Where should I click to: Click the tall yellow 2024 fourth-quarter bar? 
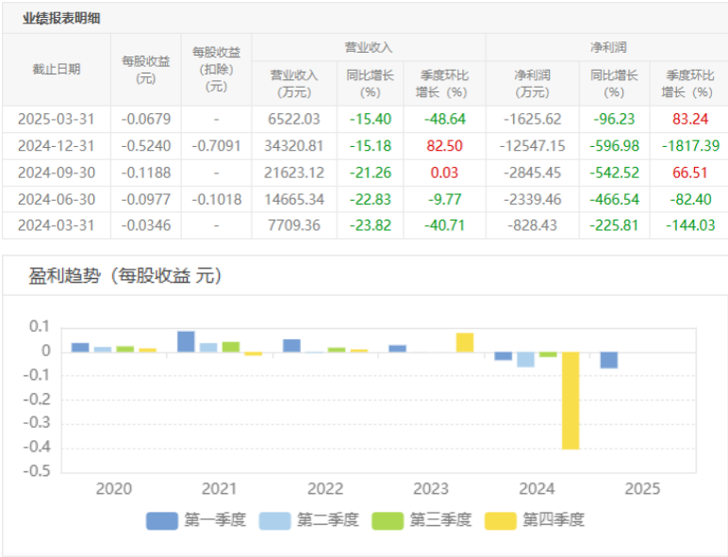pos(571,401)
